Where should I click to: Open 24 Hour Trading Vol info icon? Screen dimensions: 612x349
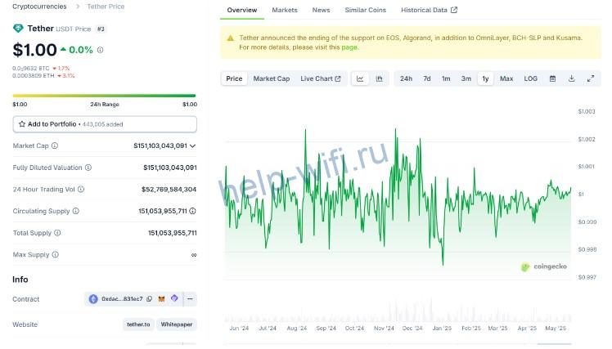[81, 189]
